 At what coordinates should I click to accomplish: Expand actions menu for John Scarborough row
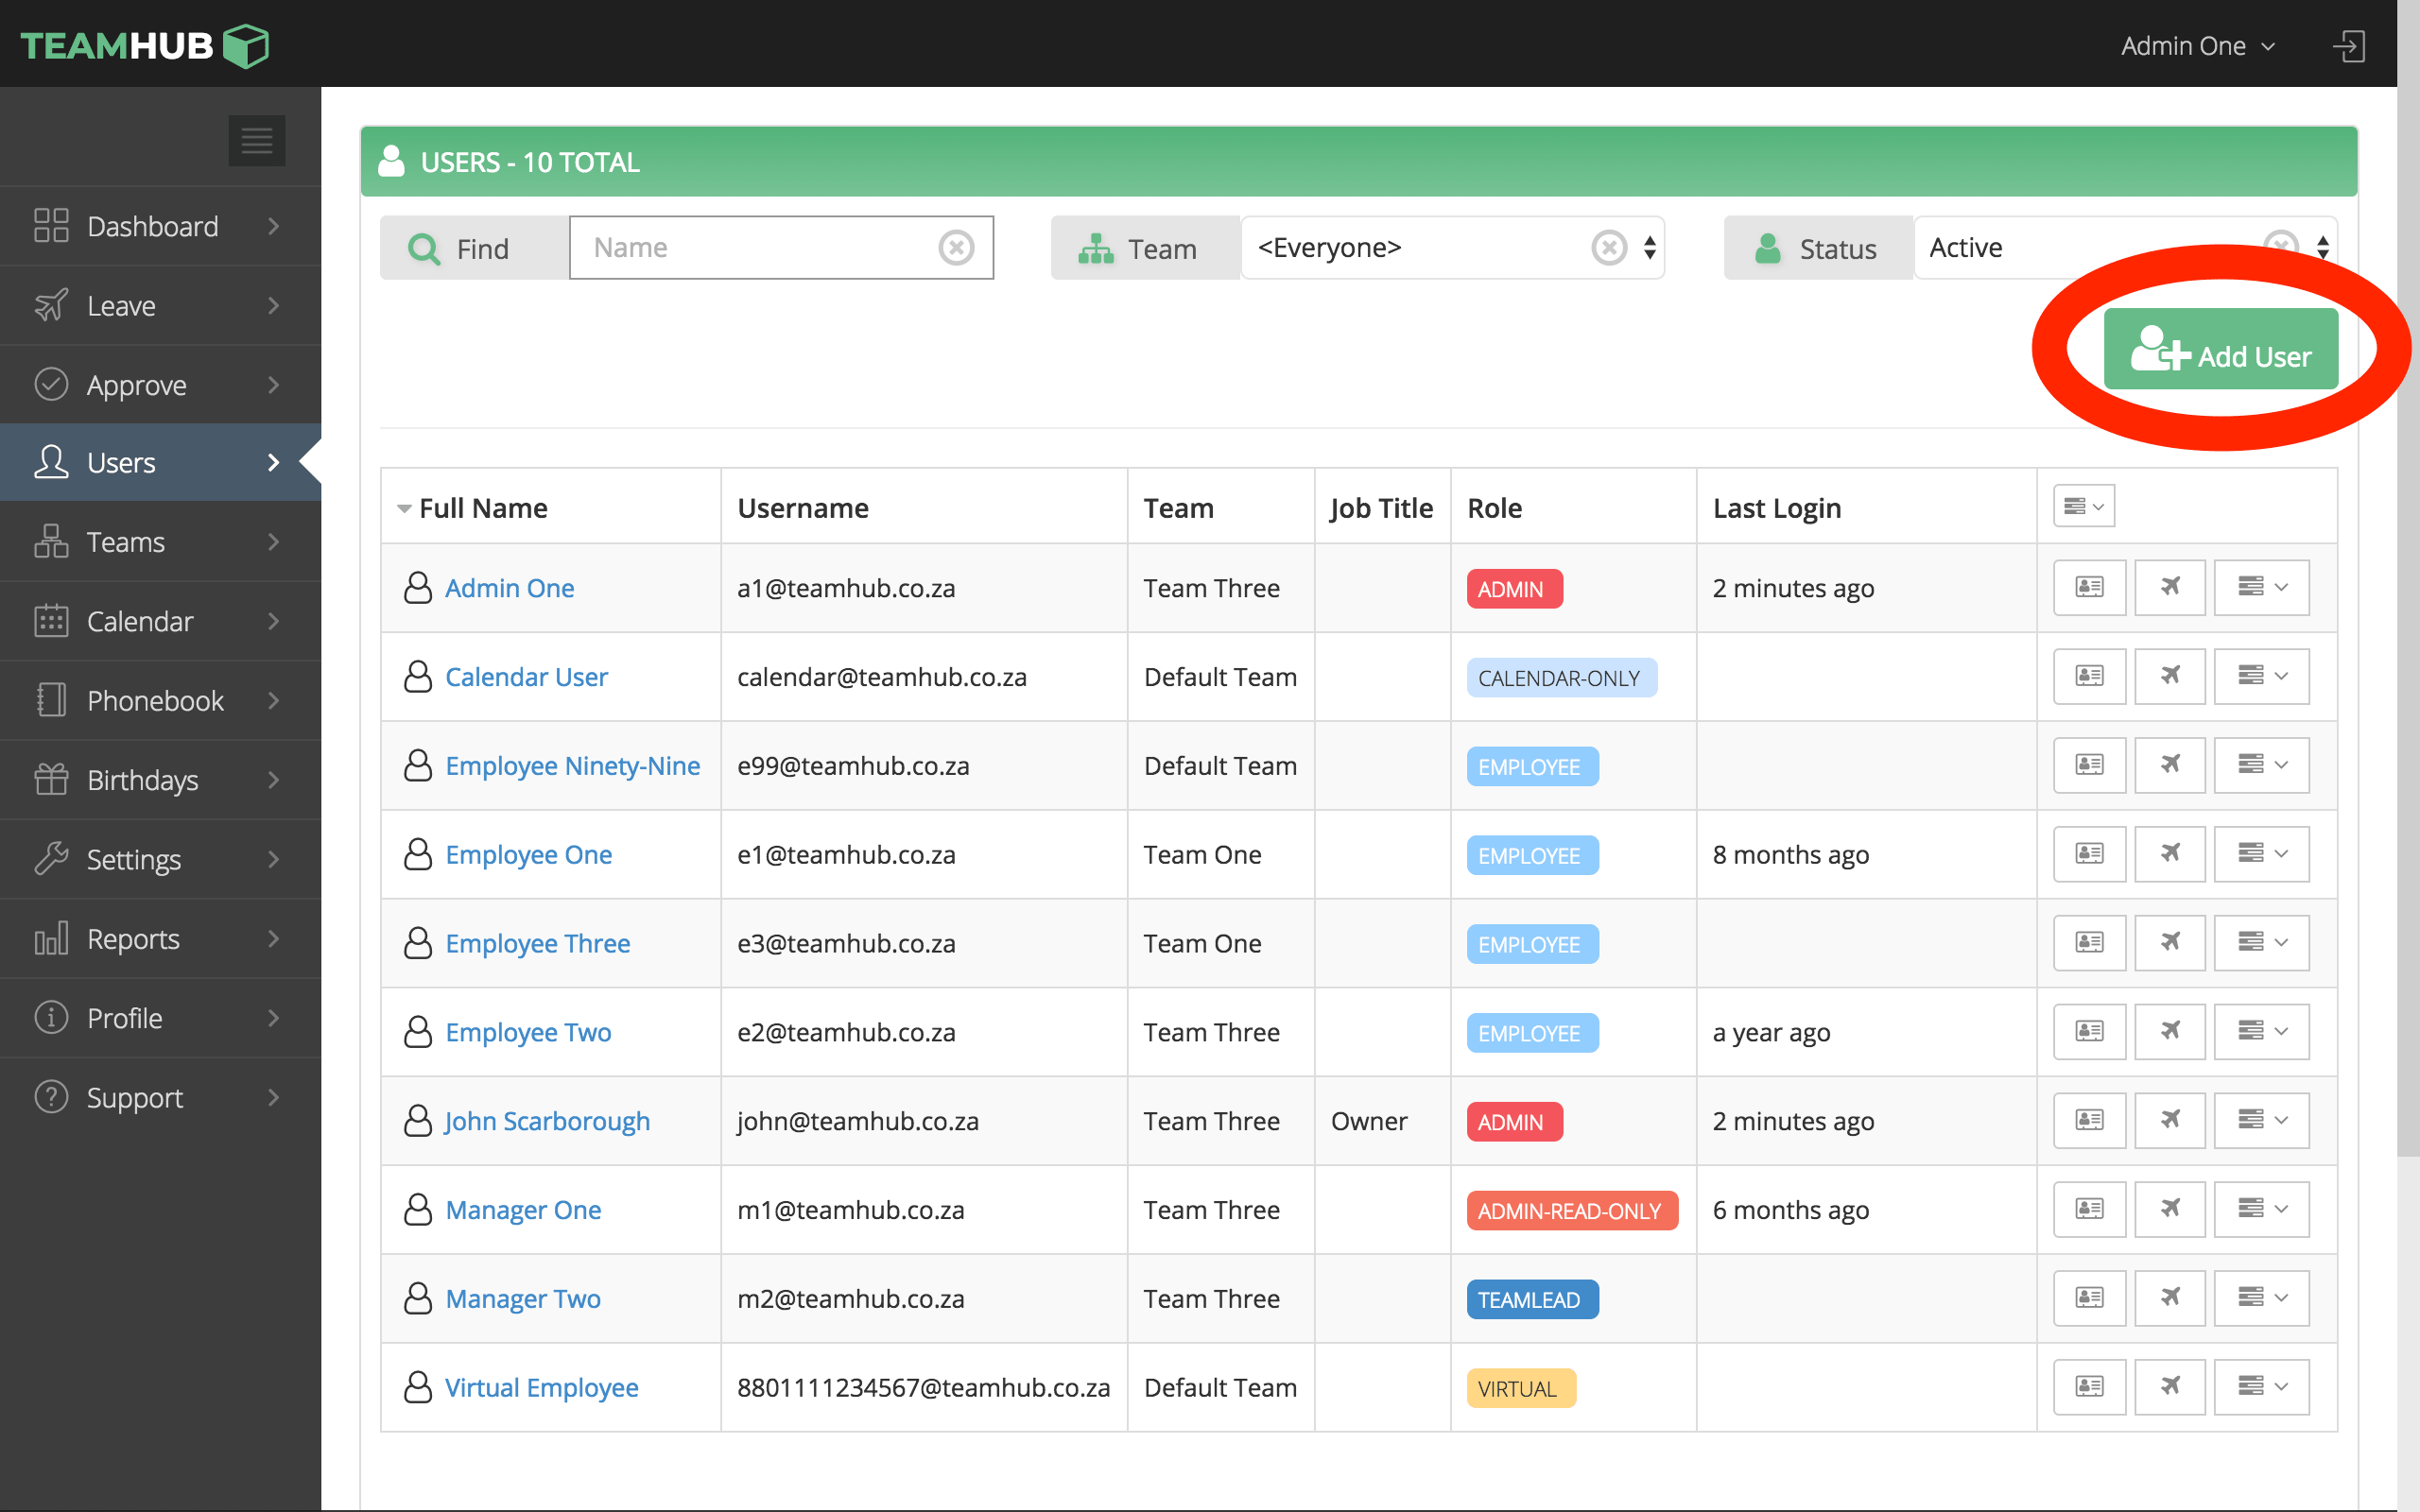tap(2260, 1120)
